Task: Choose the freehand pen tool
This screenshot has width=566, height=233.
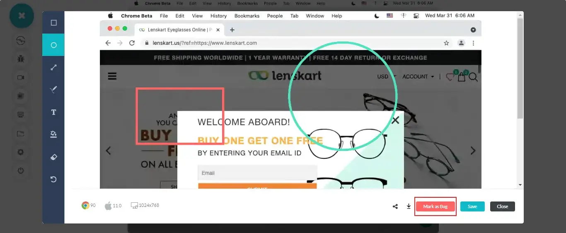Action: point(53,90)
